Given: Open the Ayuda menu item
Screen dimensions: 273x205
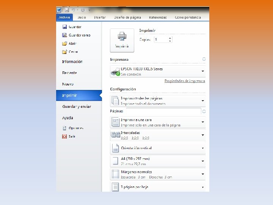Looking at the screenshot, I should tap(67, 118).
